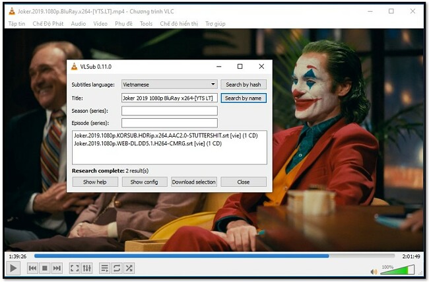Open extended settings equalizer icon
The height and width of the screenshot is (282, 429).
click(87, 268)
